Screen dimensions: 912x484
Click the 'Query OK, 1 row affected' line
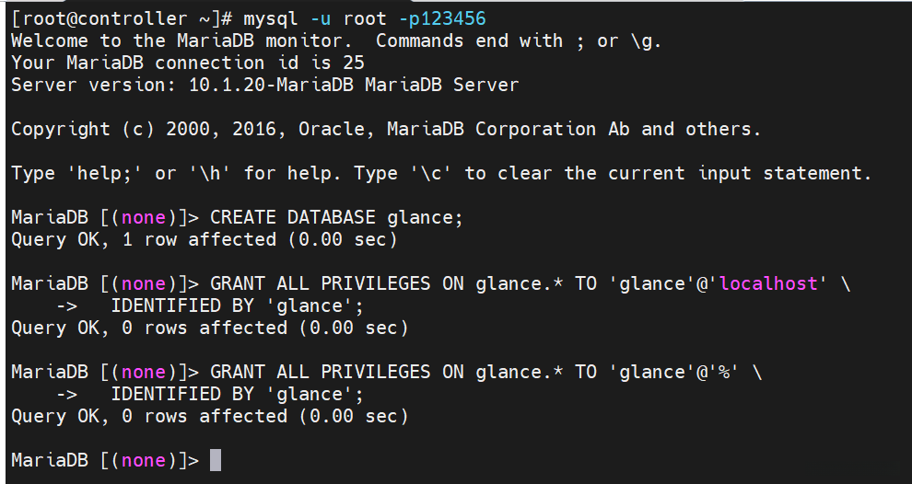204,240
